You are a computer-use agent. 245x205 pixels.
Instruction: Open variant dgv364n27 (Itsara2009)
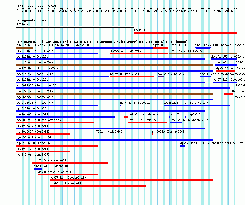[35, 97]
